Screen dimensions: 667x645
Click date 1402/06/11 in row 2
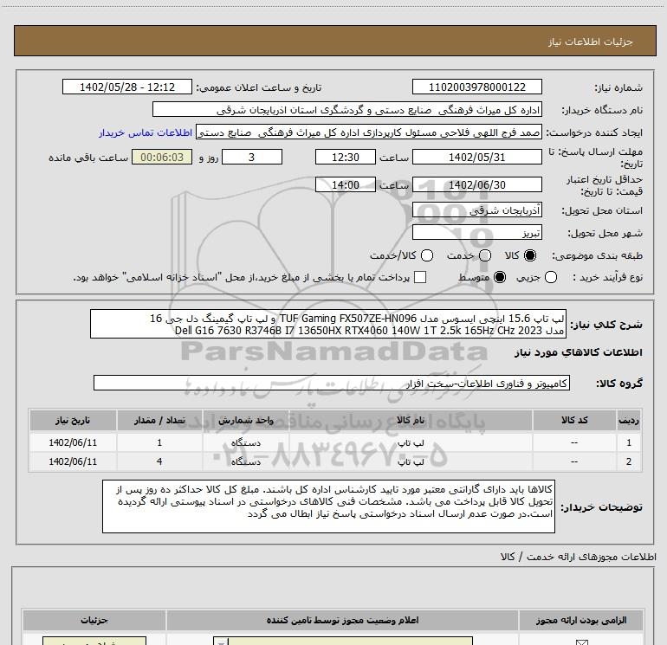click(x=73, y=461)
